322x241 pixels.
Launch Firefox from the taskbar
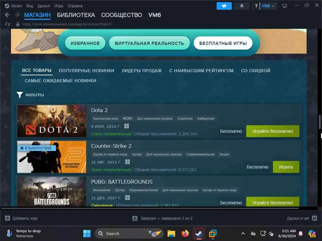(185, 233)
